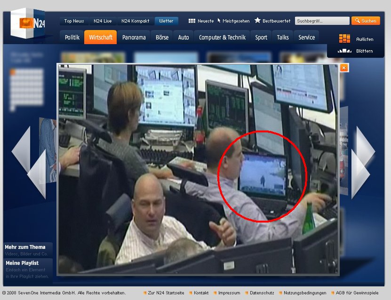Click the N24 logo cube
391x300 pixels.
[x=28, y=23]
